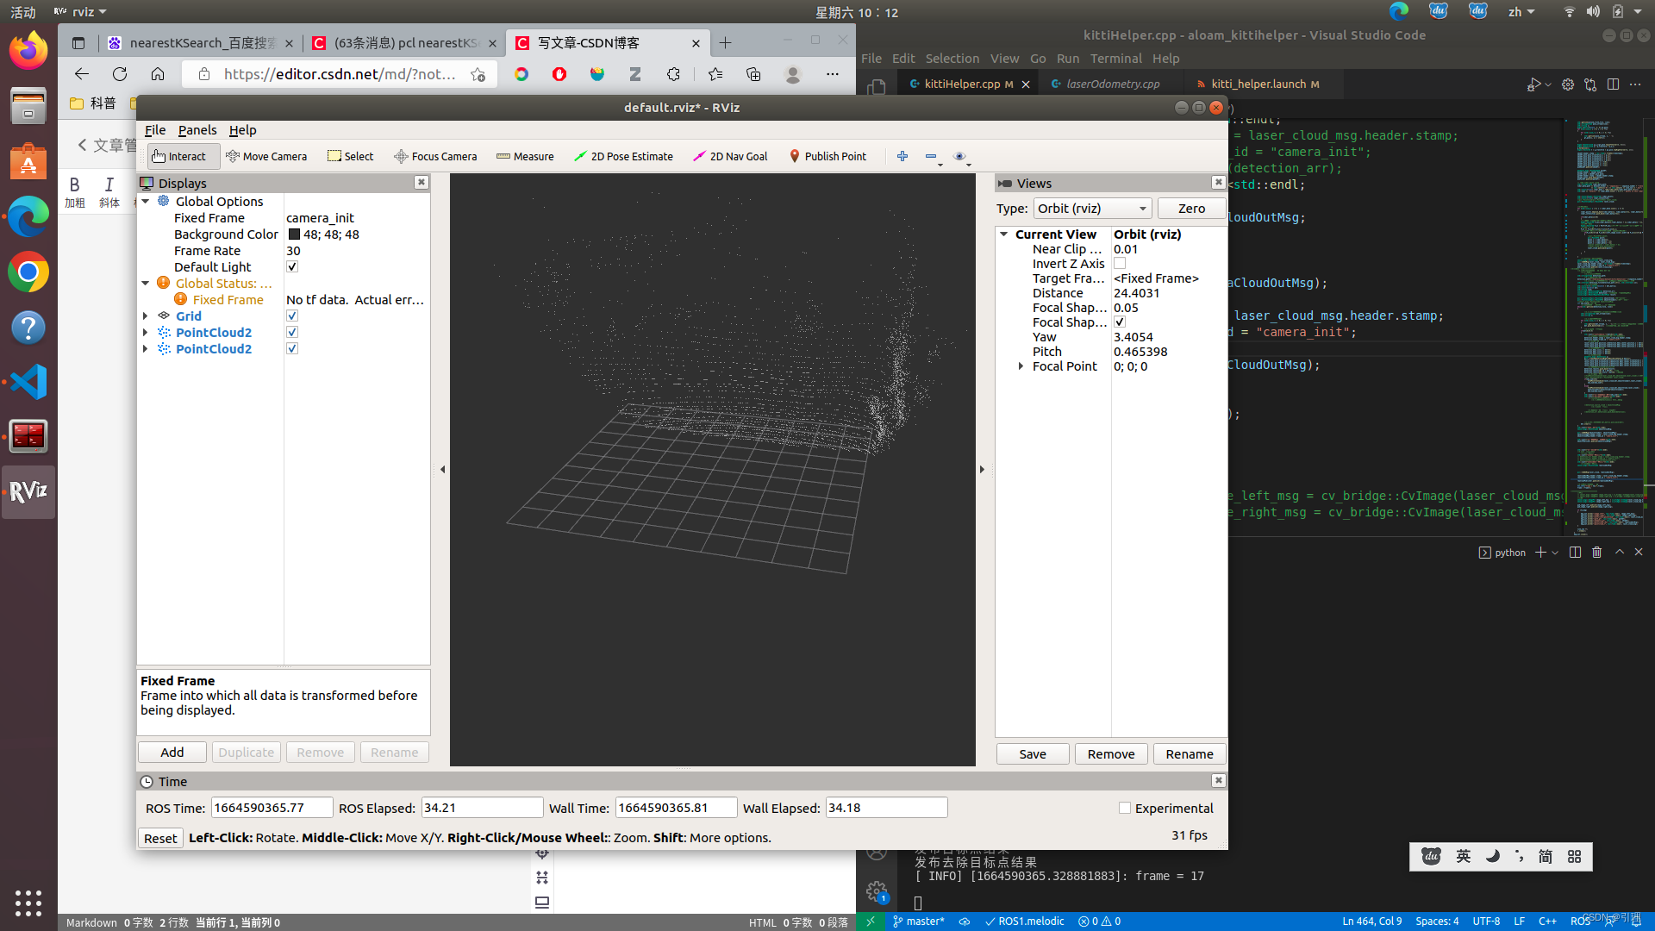Collapse the Global Options tree
Screen dimensions: 1655x931
(x=146, y=202)
